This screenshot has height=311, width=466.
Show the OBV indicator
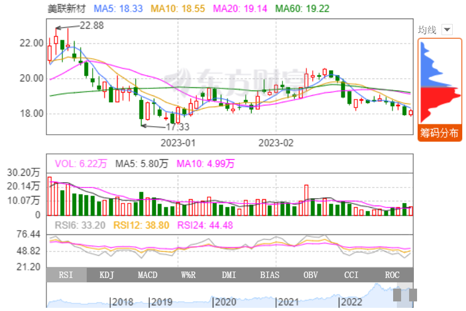coord(311,275)
